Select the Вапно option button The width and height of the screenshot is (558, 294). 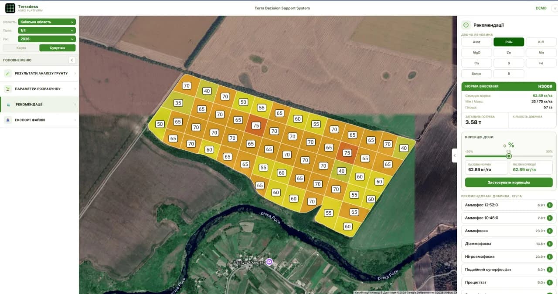pyautogui.click(x=476, y=74)
